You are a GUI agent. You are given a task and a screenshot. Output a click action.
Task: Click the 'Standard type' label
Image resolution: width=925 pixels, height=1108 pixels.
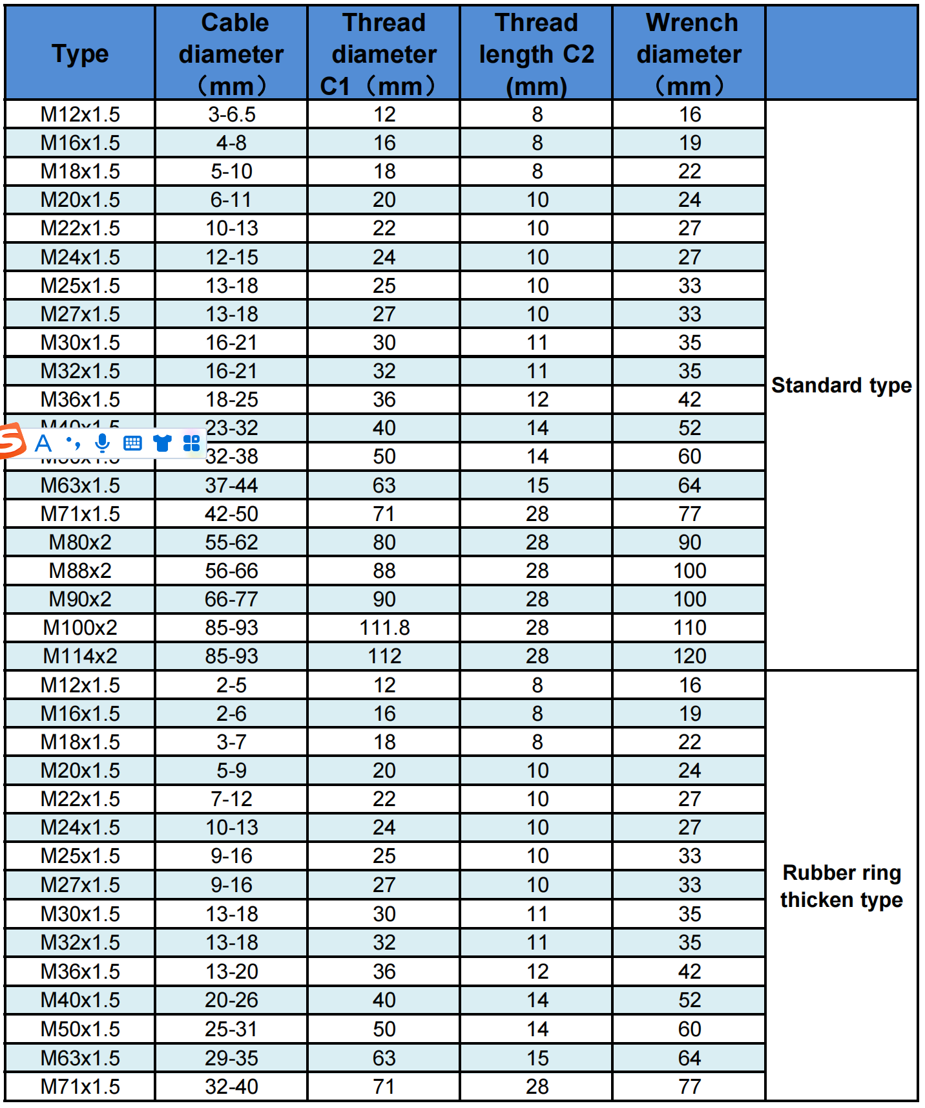tap(842, 385)
